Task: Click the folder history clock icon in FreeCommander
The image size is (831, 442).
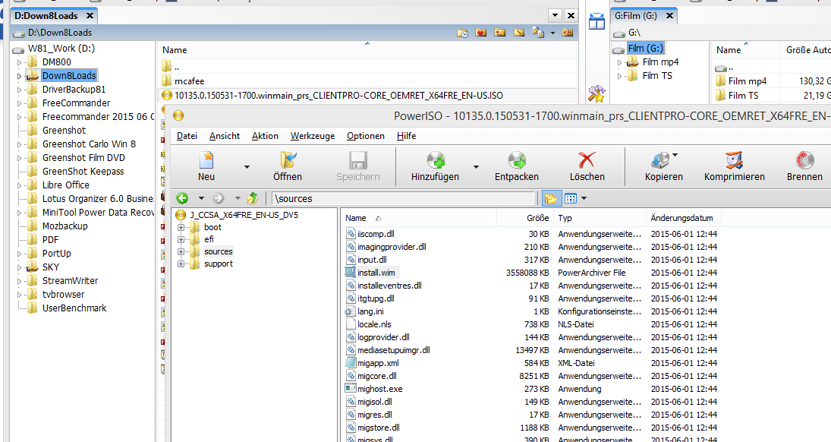Action: tap(462, 33)
